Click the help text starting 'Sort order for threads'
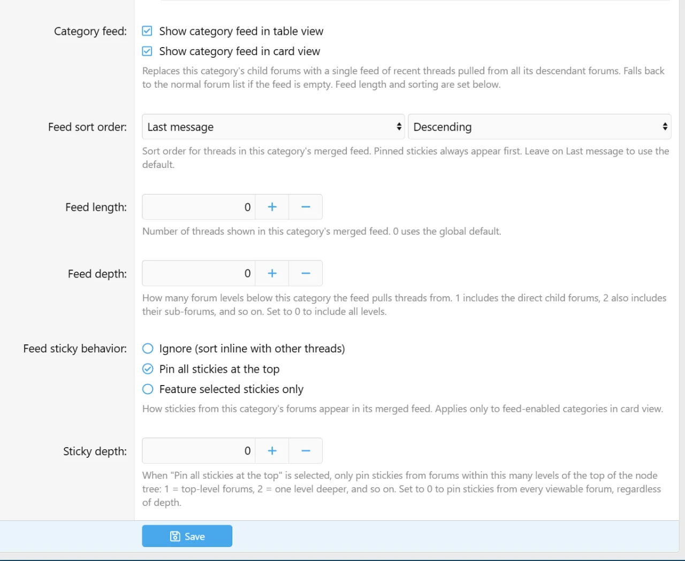This screenshot has height=561, width=685. tap(406, 158)
